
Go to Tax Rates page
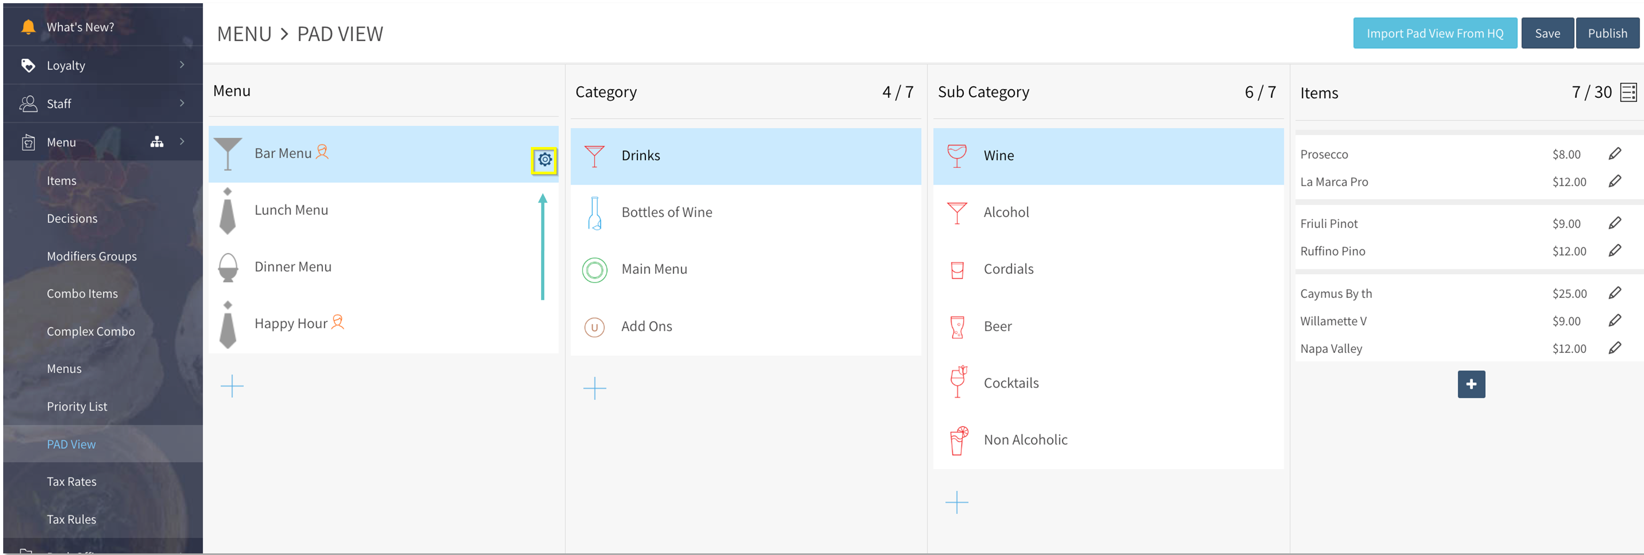tap(72, 482)
